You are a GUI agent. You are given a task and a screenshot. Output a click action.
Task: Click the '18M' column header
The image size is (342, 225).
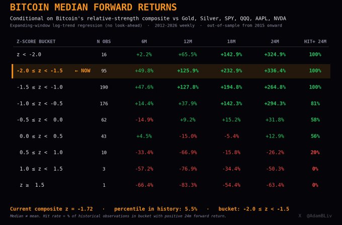coord(231,41)
